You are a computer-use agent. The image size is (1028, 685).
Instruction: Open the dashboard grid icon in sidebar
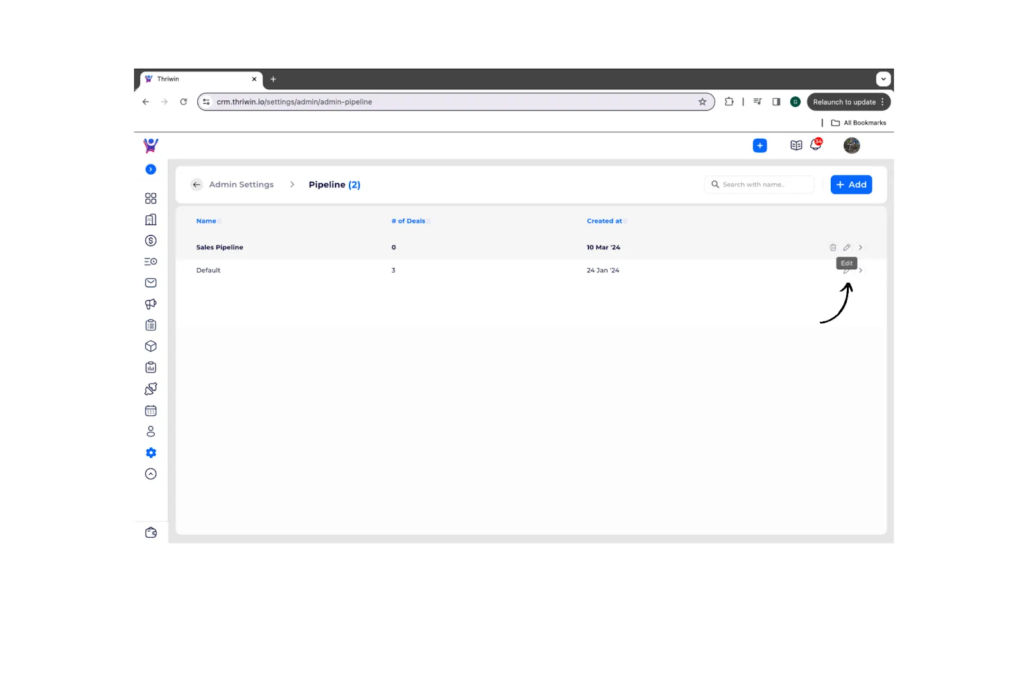[x=150, y=199]
